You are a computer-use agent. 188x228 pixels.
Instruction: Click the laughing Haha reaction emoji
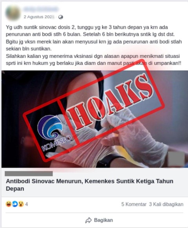point(9,204)
